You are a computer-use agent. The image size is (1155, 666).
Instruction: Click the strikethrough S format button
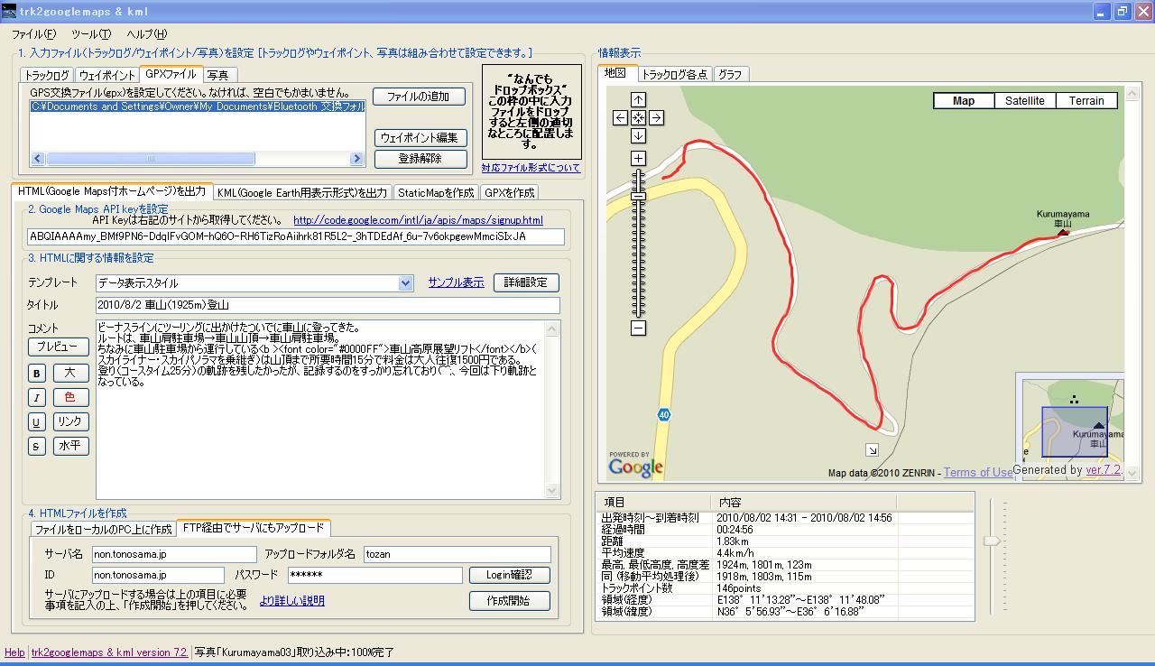[x=37, y=447]
